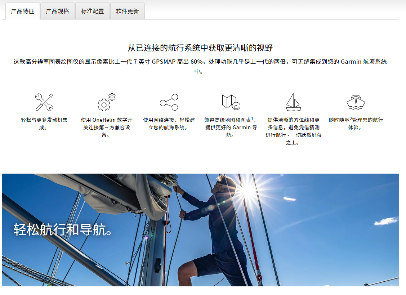Screen dimensions: 406x295
Task: Open the 标准配置 tab
Action: (x=93, y=11)
